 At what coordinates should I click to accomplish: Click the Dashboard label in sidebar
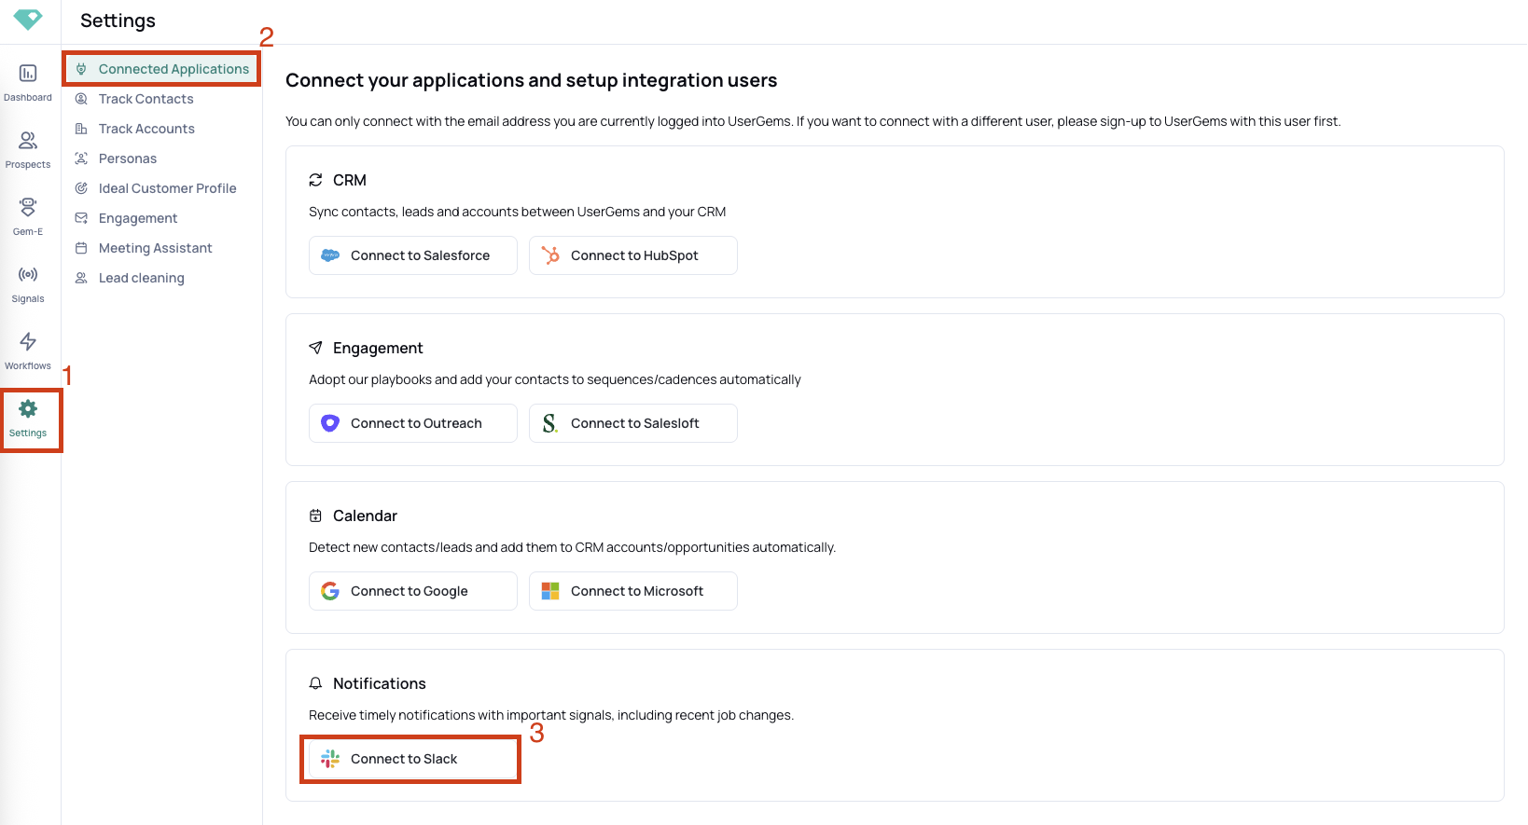tap(28, 98)
